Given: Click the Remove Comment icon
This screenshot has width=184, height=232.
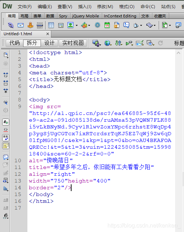Looking at the screenshot, I should [x=6, y=165].
